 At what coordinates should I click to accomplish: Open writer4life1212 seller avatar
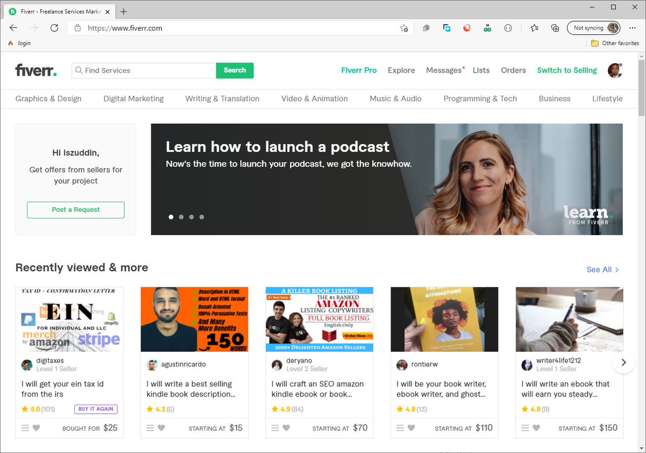click(526, 365)
